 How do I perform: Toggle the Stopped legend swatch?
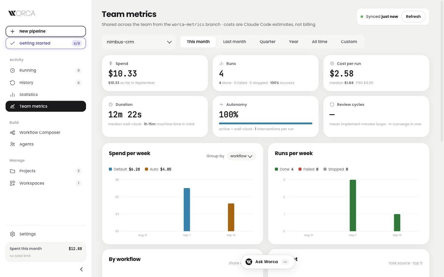click(x=325, y=169)
